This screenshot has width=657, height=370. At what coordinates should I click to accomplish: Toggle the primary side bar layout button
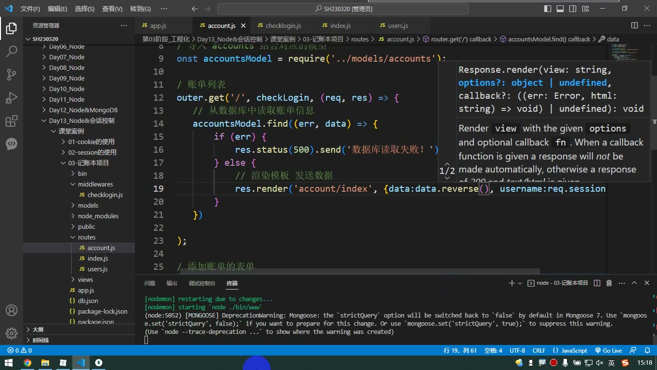pyautogui.click(x=548, y=9)
